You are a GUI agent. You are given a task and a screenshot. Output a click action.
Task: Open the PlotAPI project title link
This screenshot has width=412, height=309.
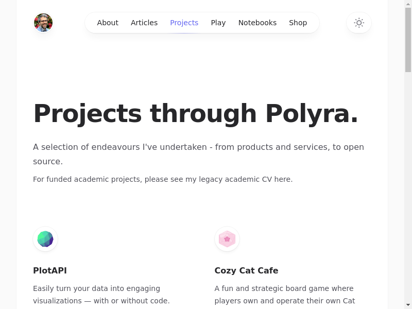coord(50,270)
